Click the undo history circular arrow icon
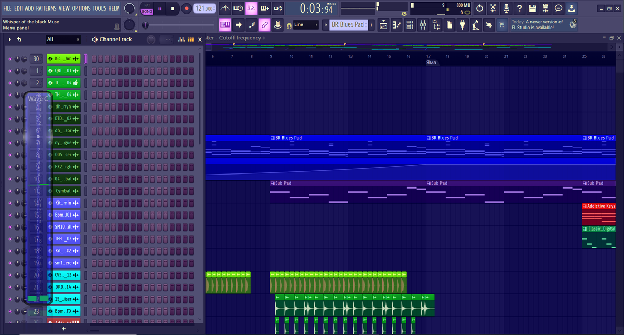The image size is (624, 335). click(479, 8)
